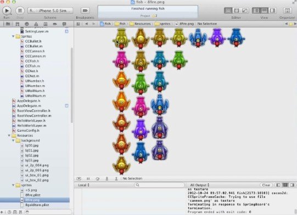
Task: Click the debug Step Out button
Action: [116, 178]
